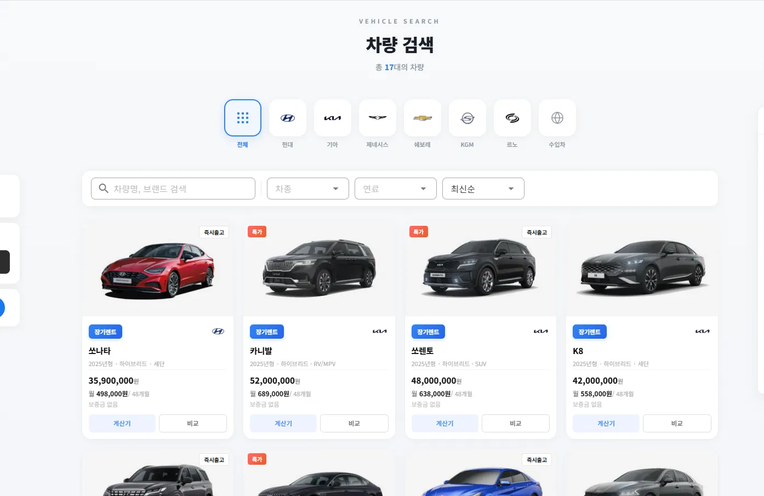
Task: Open the 연료 fuel dropdown
Action: coord(396,189)
